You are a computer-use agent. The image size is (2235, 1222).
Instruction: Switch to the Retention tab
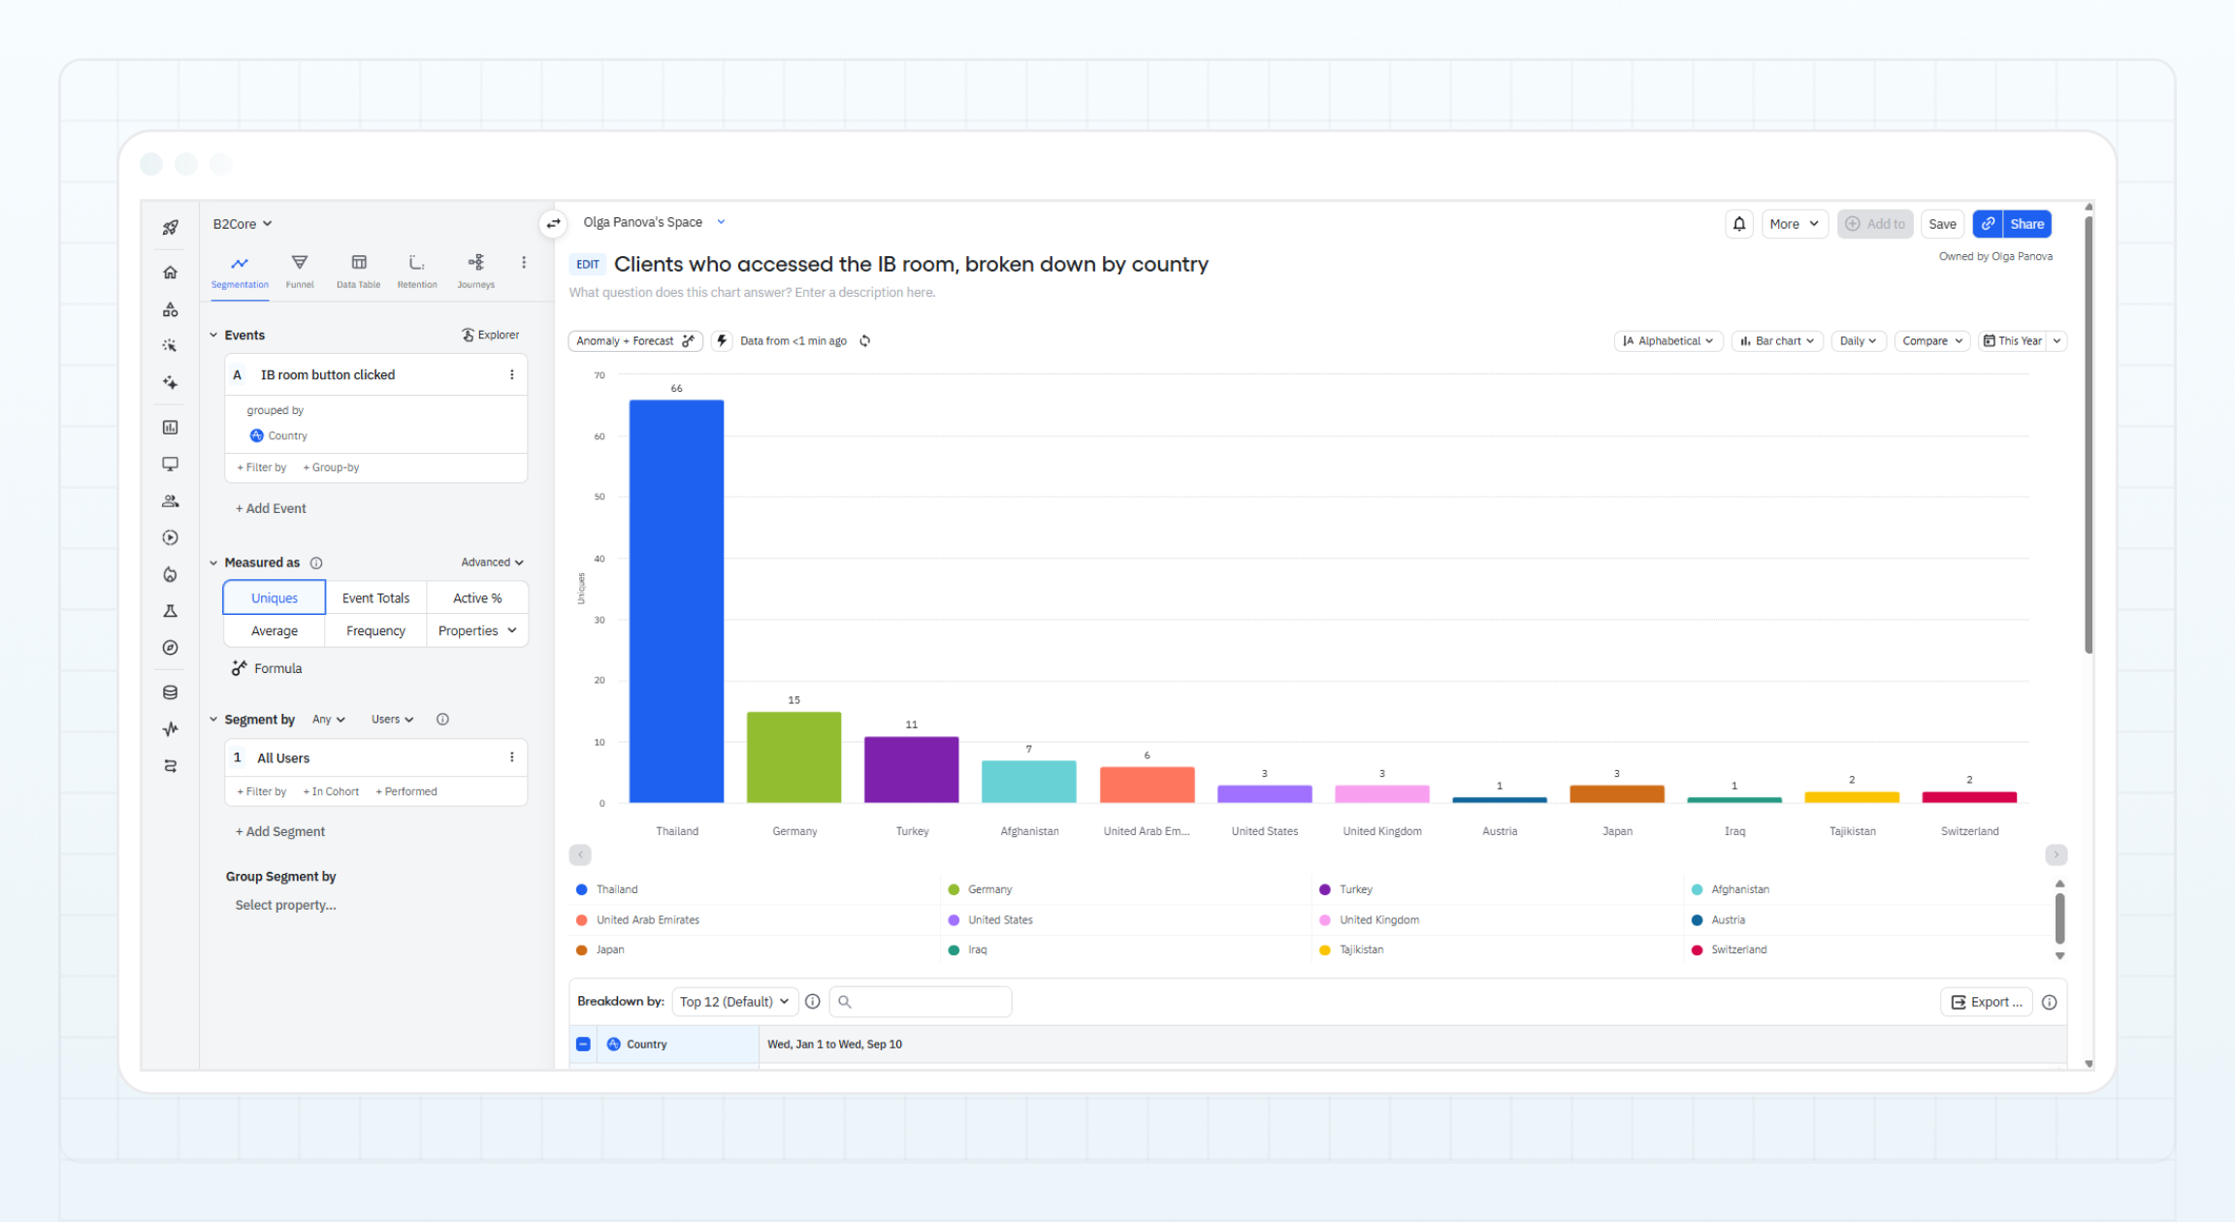[x=417, y=271]
